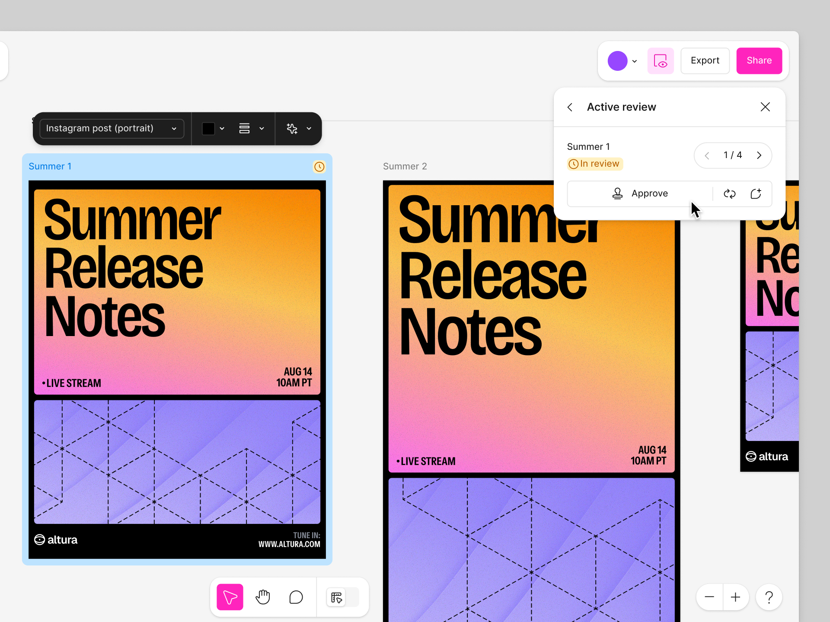Open Instagram post (portrait) size dropdown

(x=112, y=129)
